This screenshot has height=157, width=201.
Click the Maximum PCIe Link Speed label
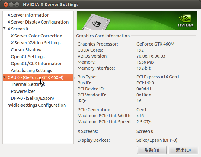pyautogui.click(x=105, y=122)
